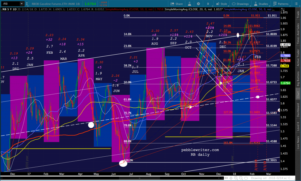Open the Big Buttons side tab

coord(298,79)
